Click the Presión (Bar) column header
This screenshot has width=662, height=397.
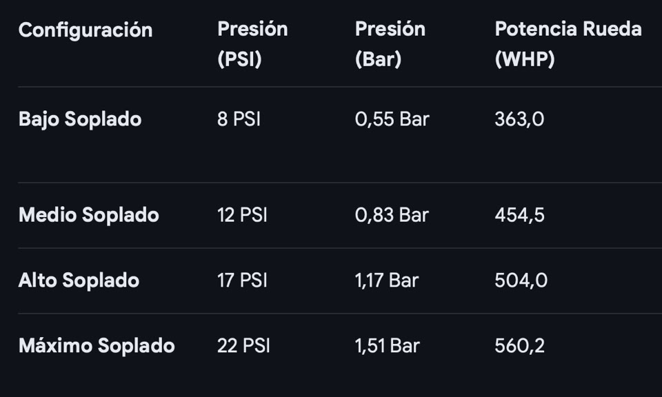390,44
